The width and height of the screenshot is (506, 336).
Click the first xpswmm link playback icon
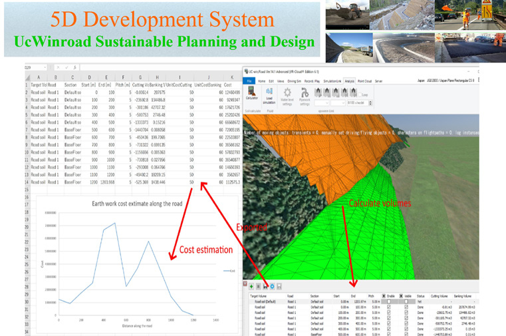318,92
